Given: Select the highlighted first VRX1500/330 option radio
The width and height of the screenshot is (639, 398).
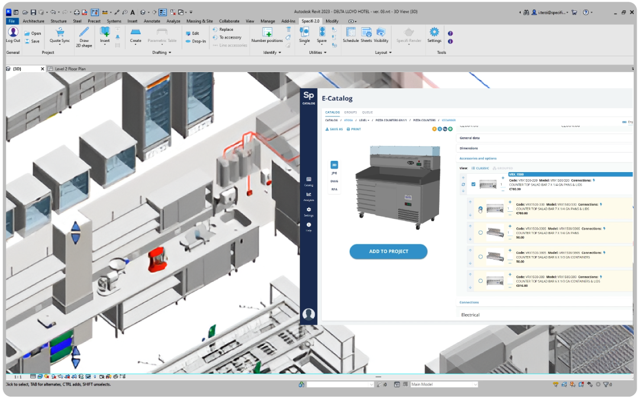Looking at the screenshot, I should tap(480, 209).
